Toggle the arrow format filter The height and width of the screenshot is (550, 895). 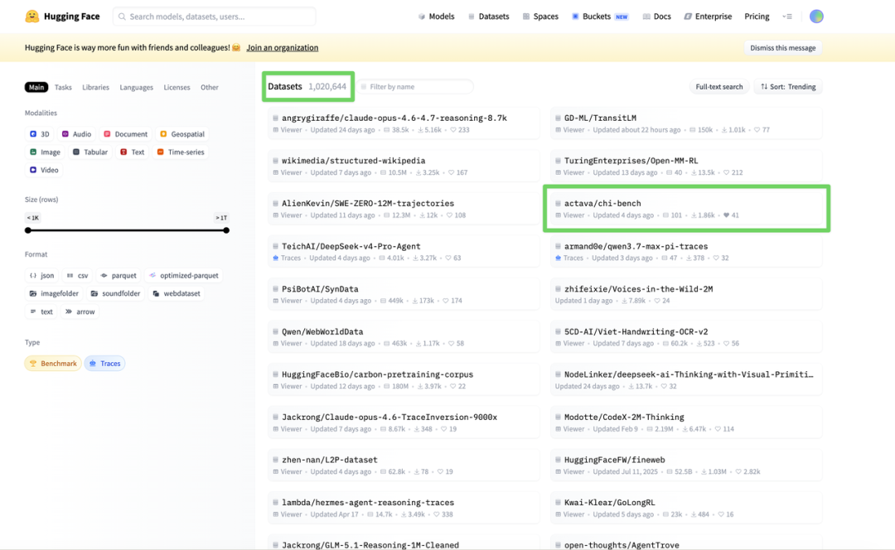click(x=80, y=312)
